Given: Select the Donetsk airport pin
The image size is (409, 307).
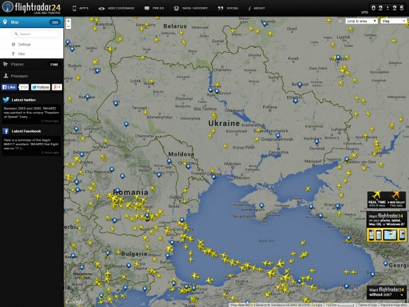Looking at the screenshot, I should coord(317,142).
